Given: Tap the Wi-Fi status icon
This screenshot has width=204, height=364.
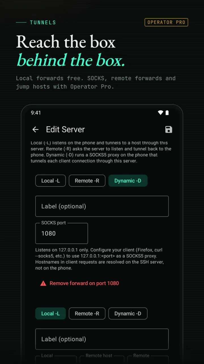Looking at the screenshot, I should pyautogui.click(x=160, y=113).
